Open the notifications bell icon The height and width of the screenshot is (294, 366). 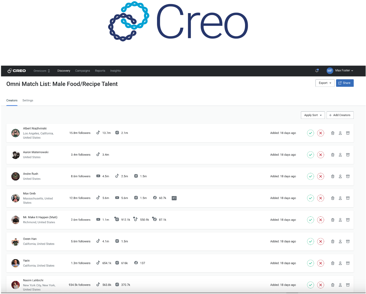pos(317,71)
